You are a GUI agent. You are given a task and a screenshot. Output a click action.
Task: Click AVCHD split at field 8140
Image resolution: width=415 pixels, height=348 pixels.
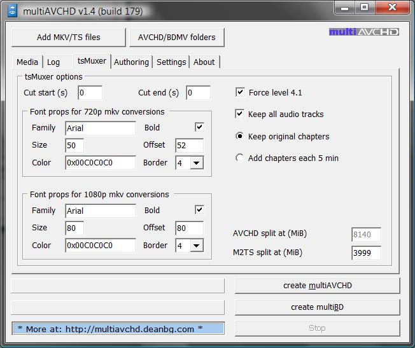pyautogui.click(x=366, y=234)
